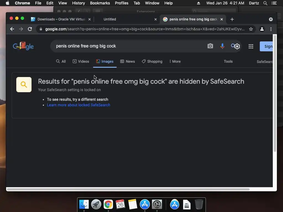
Task: Open the Applications folder in the Dock
Action: pyautogui.click(x=175, y=205)
